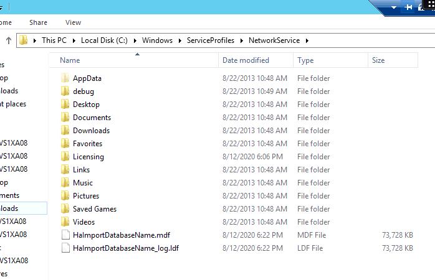435x280 pixels.
Task: Expand the arrow after ServiceProfiles breadcrumb
Action: click(x=242, y=40)
